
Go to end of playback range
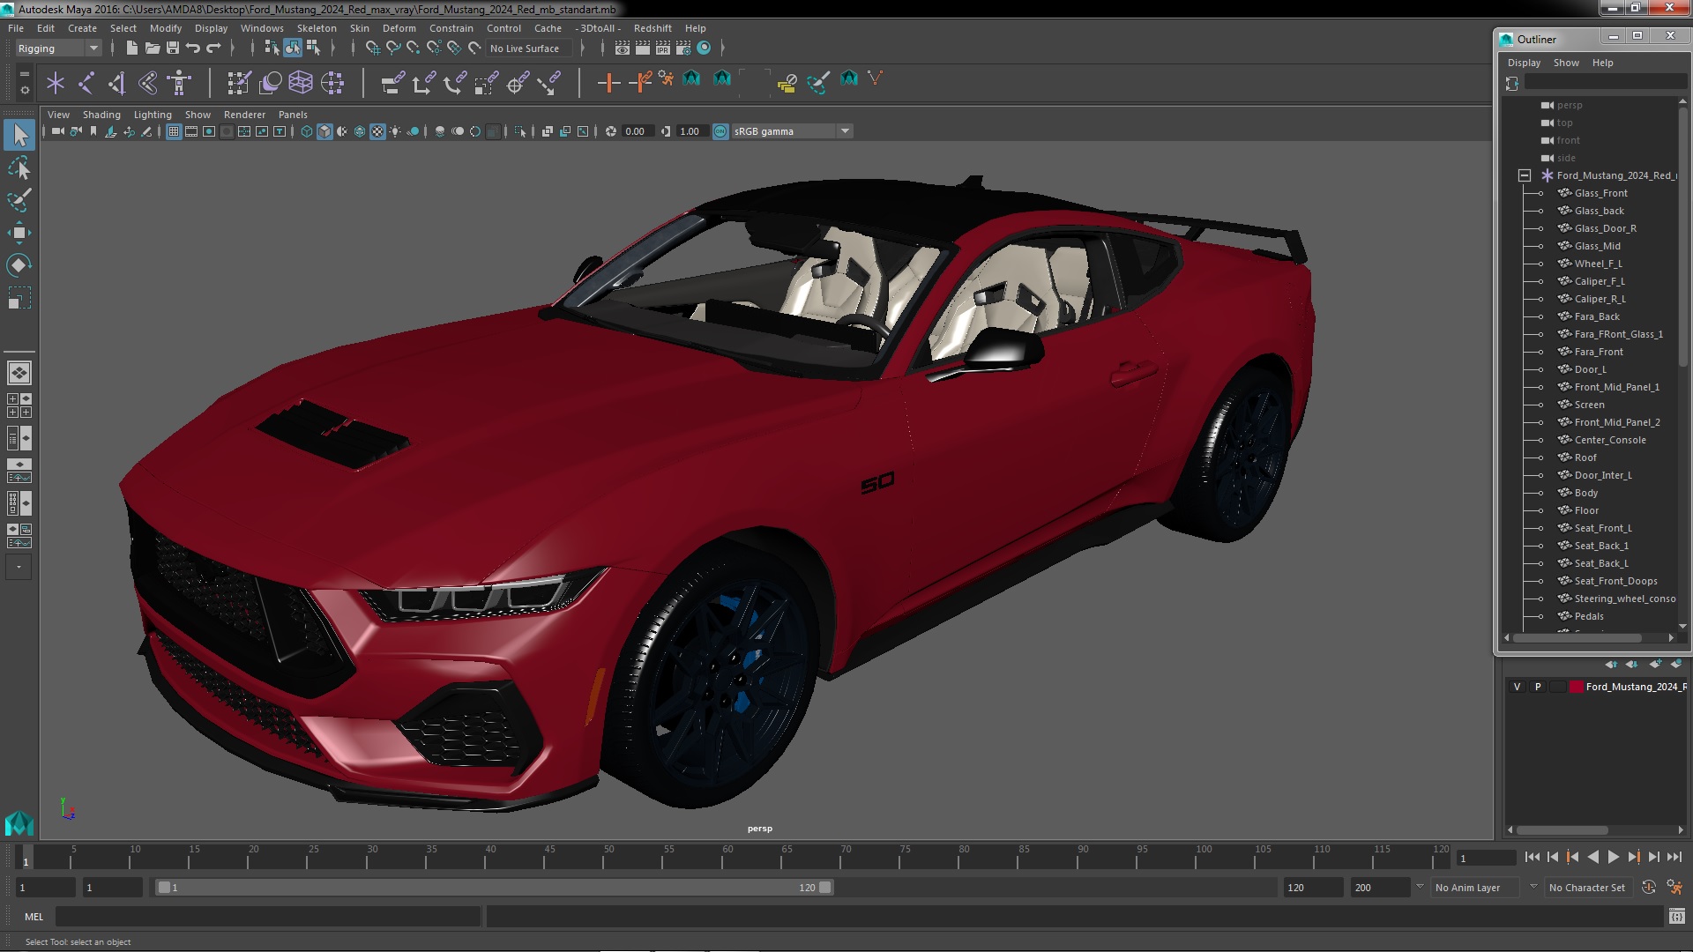(1674, 857)
